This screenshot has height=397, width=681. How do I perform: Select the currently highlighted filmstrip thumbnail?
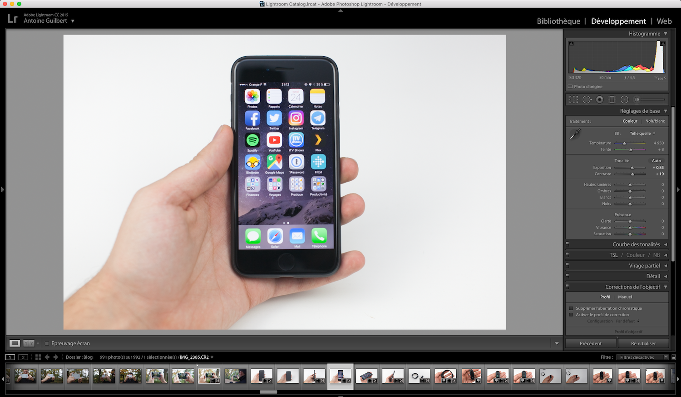[340, 376]
